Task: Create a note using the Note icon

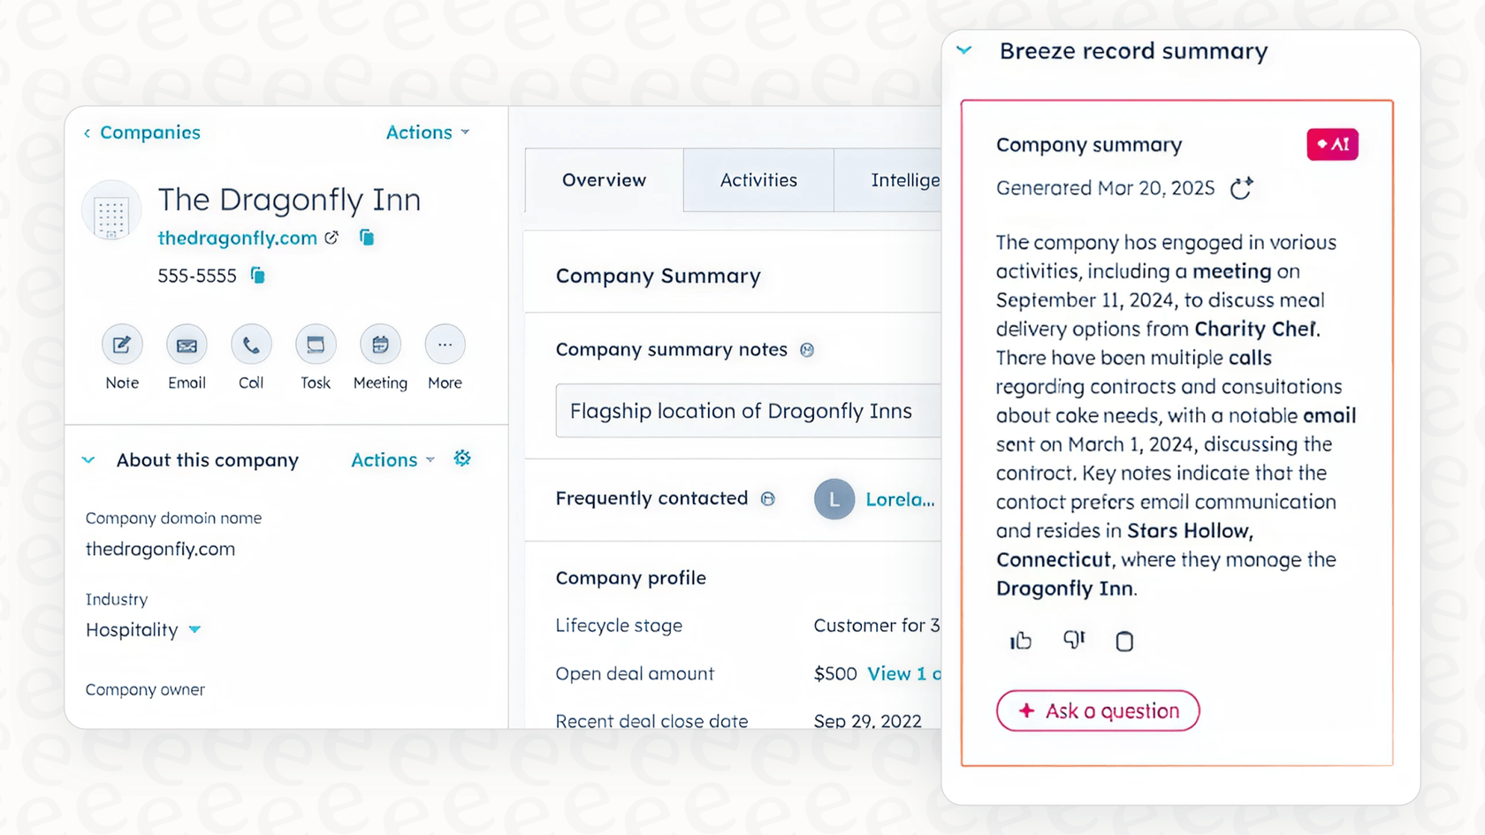Action: click(122, 345)
